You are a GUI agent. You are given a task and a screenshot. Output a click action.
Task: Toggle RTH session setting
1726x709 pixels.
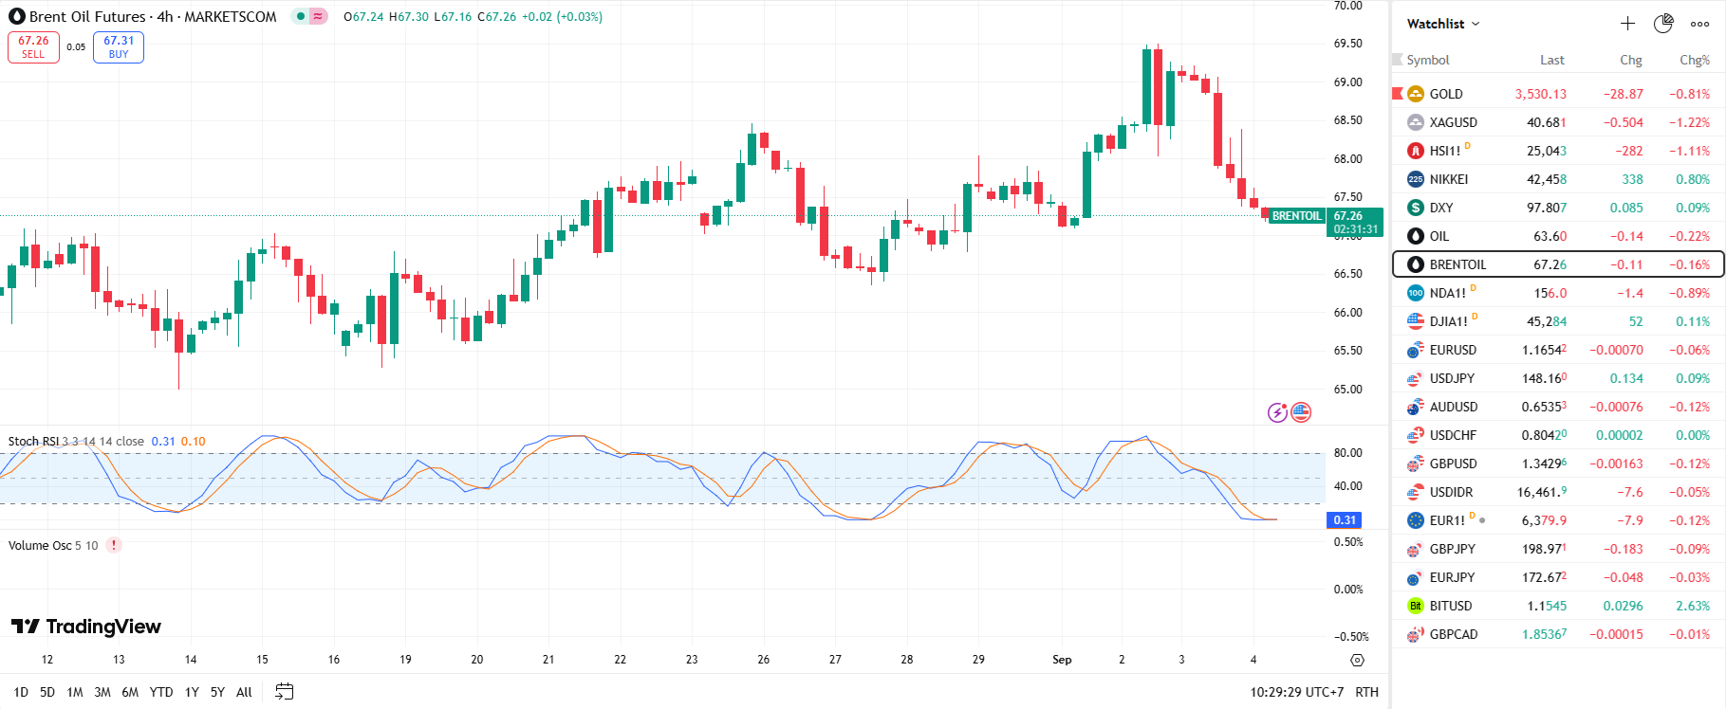coord(1366,692)
